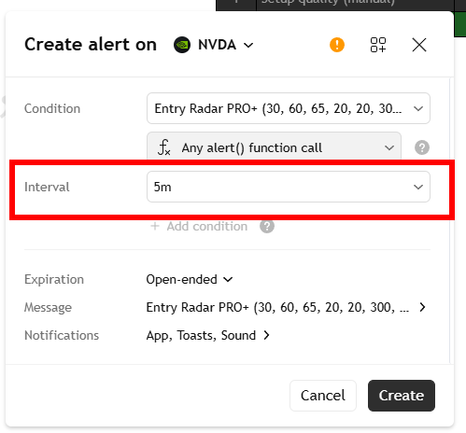Close the Create alert dialog

419,45
